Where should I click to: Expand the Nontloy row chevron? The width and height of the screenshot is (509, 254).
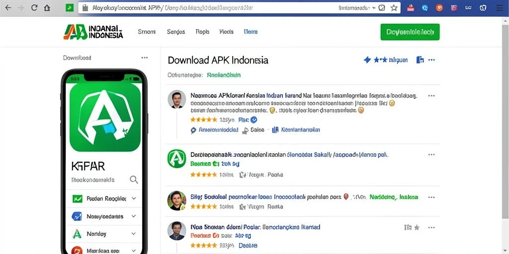tap(134, 234)
